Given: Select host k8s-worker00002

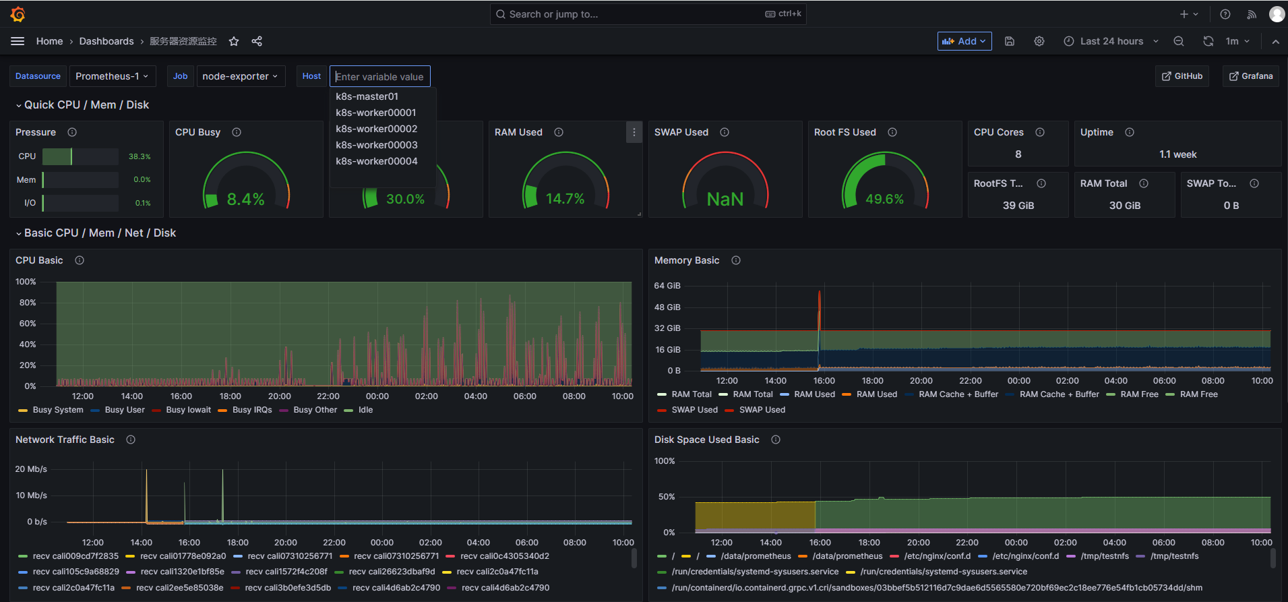Looking at the screenshot, I should tap(383, 129).
